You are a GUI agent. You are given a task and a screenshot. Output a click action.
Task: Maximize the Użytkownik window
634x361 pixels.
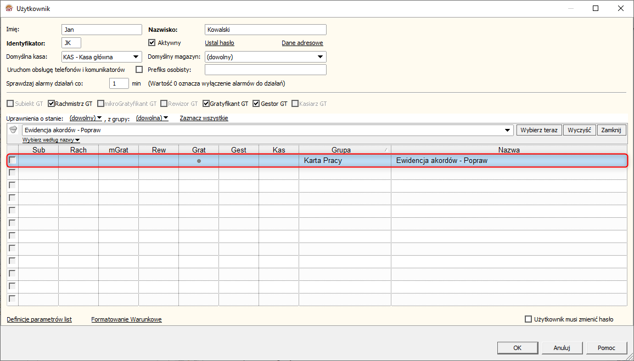coord(596,8)
